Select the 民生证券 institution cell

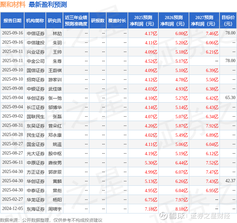pyautogui.click(x=36, y=135)
